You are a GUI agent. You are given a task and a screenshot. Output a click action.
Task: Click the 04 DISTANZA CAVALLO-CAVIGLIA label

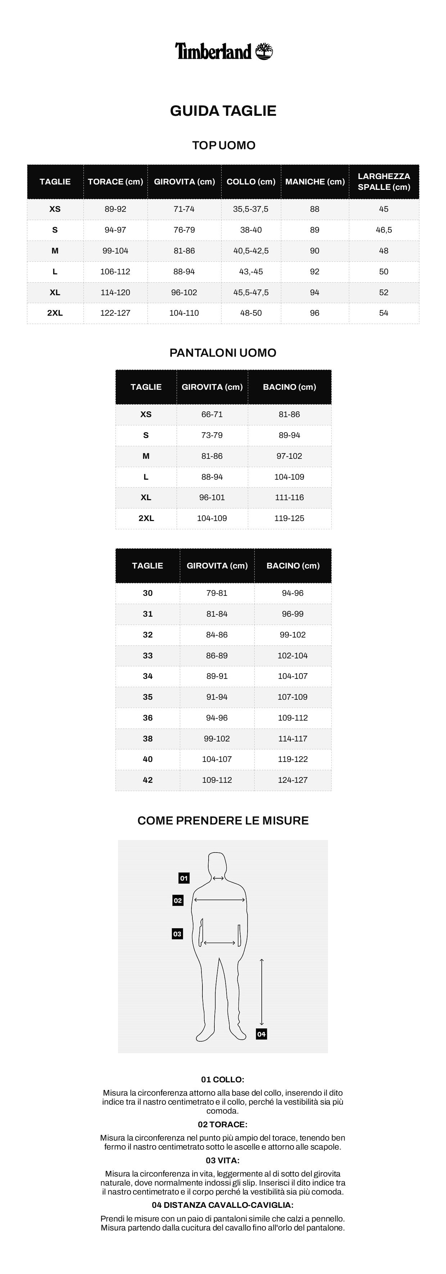223,1205
